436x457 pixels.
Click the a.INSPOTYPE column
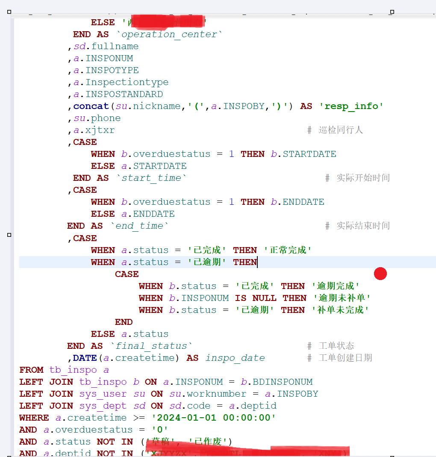click(106, 70)
